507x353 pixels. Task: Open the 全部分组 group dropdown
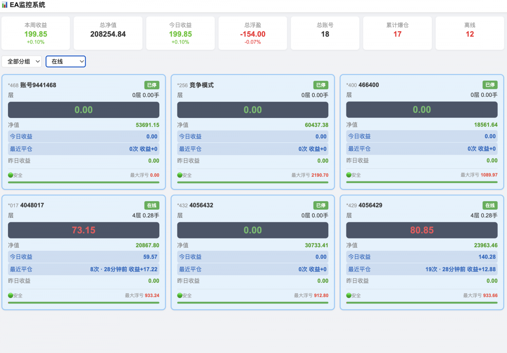[x=22, y=61]
